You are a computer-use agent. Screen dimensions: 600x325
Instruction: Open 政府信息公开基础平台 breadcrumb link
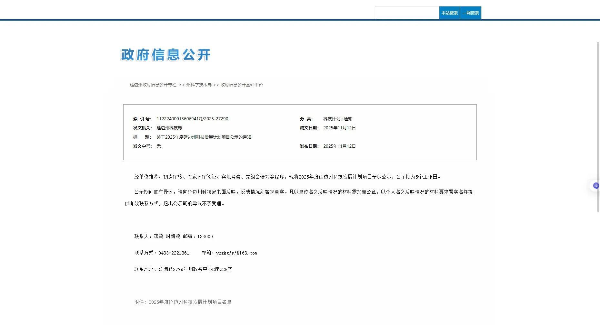click(x=241, y=85)
